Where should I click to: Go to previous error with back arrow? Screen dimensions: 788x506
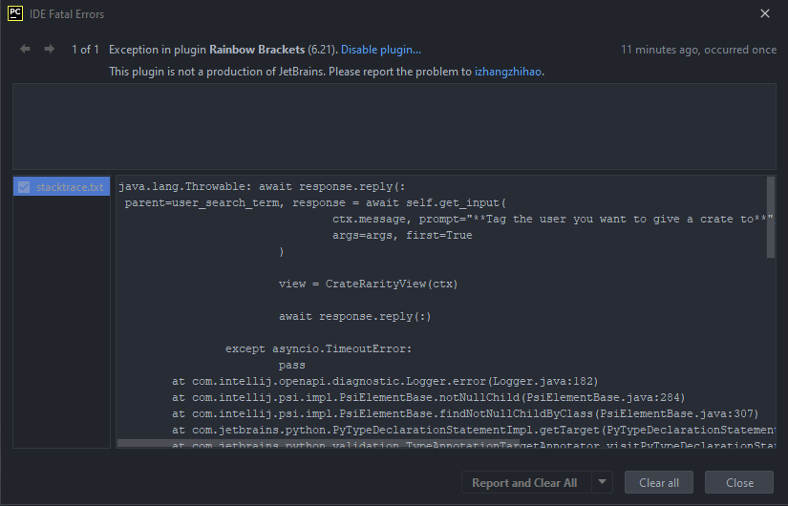click(x=25, y=50)
